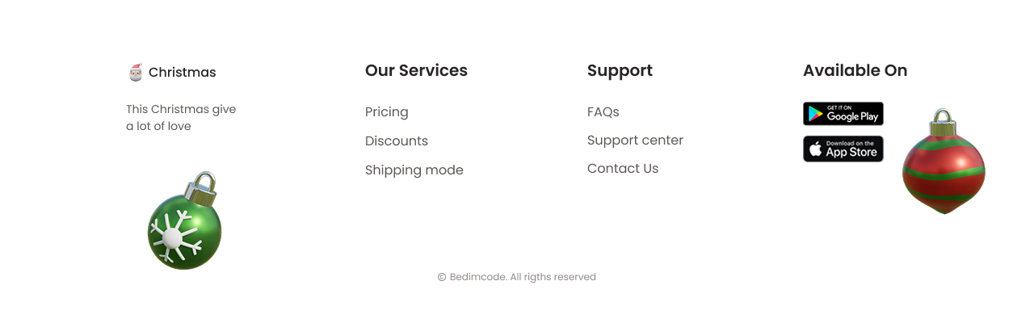The image size is (1034, 323).
Task: Click the Our Services heading
Action: (416, 71)
